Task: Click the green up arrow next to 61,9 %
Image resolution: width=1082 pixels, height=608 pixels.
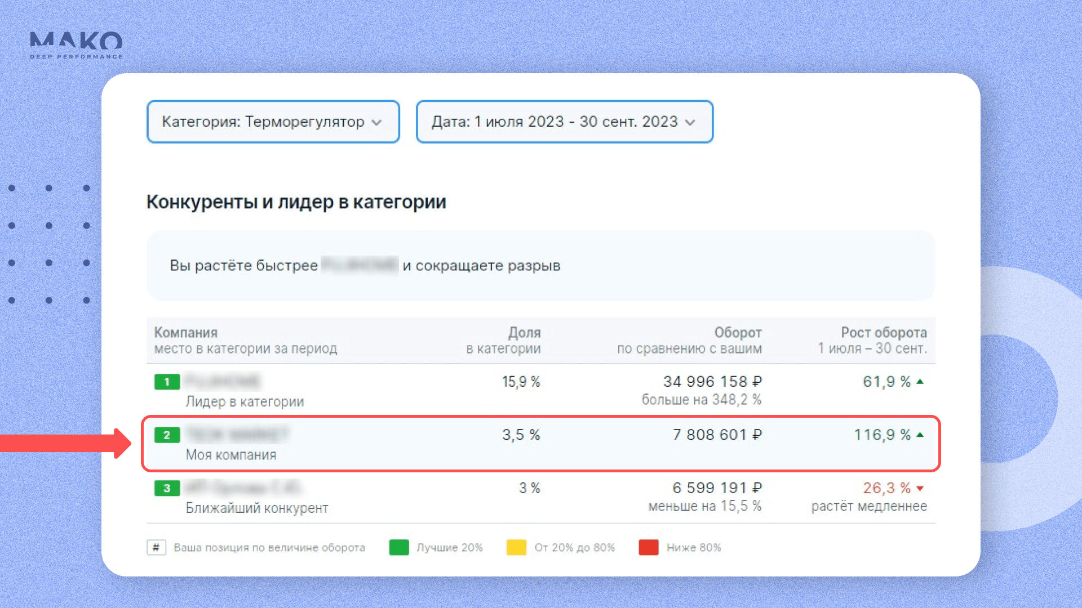Action: pyautogui.click(x=920, y=382)
